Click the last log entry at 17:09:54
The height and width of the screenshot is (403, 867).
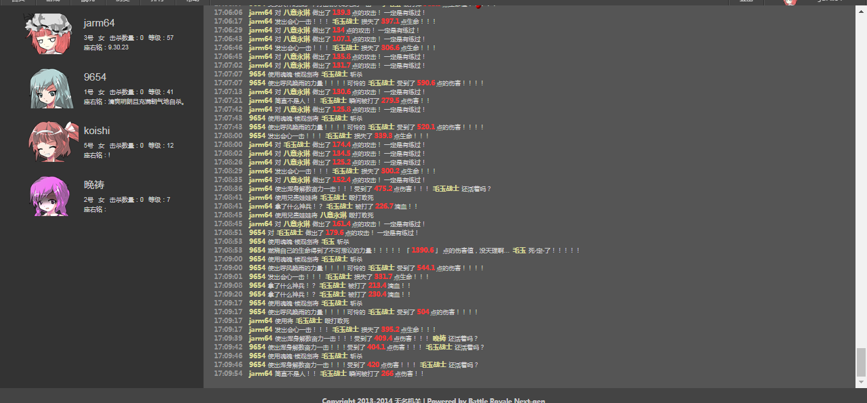(318, 373)
